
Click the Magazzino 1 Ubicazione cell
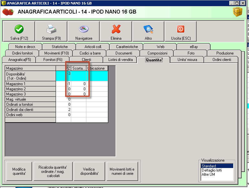[x=97, y=84]
